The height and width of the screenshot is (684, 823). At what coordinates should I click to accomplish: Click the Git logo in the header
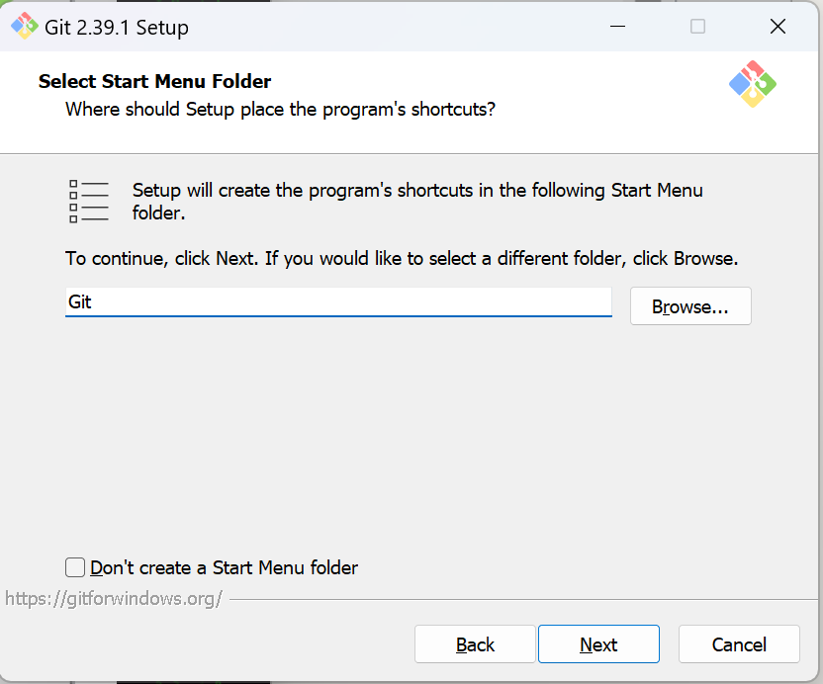click(753, 84)
